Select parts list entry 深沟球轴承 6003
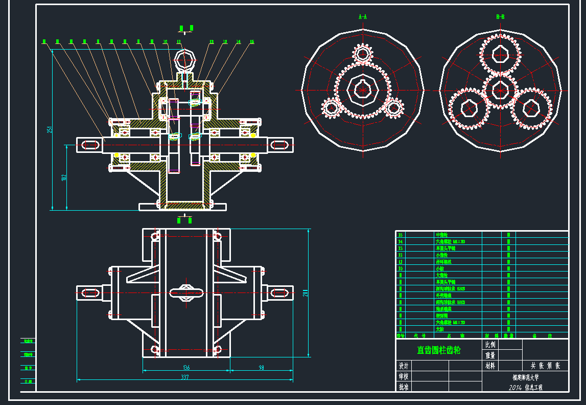 (x=450, y=302)
